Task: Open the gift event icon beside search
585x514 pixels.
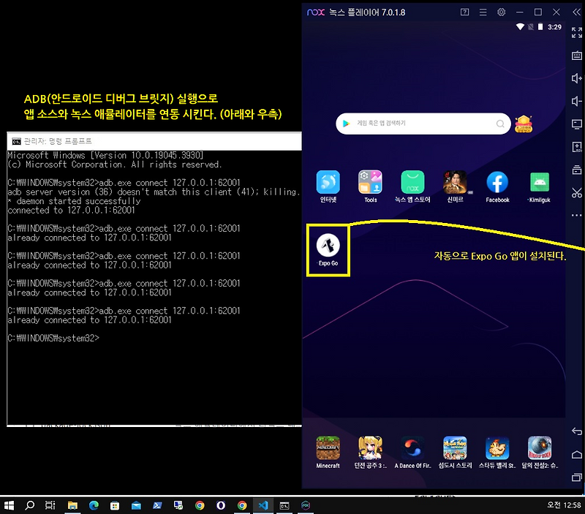Action: tap(524, 124)
